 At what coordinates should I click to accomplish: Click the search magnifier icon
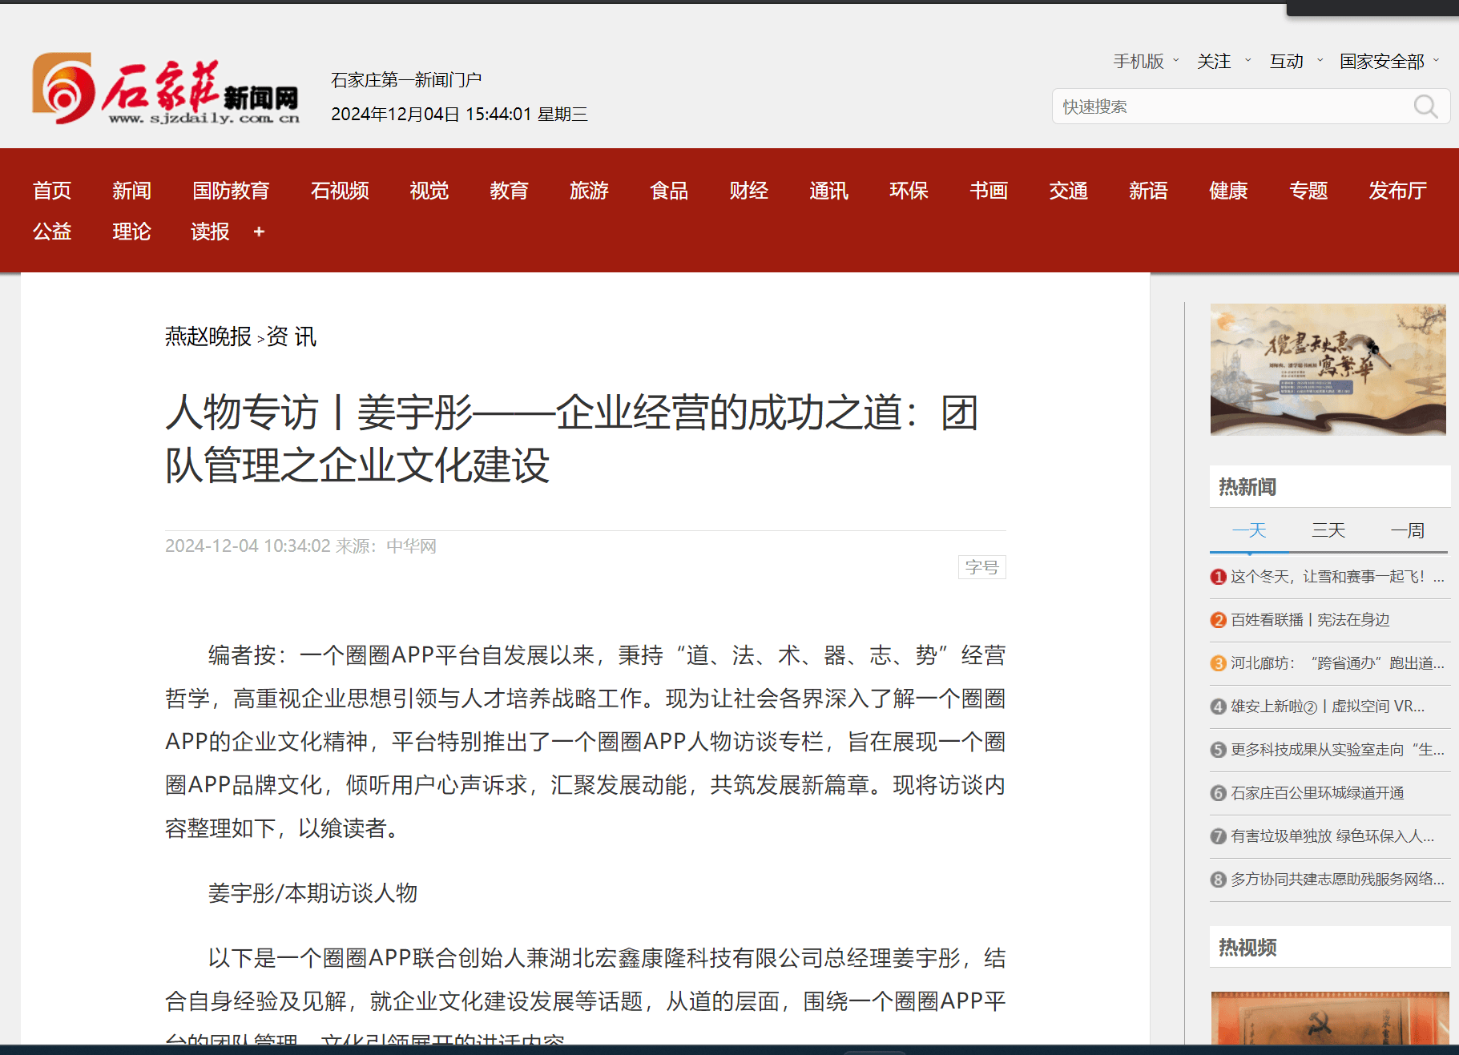[x=1425, y=107]
